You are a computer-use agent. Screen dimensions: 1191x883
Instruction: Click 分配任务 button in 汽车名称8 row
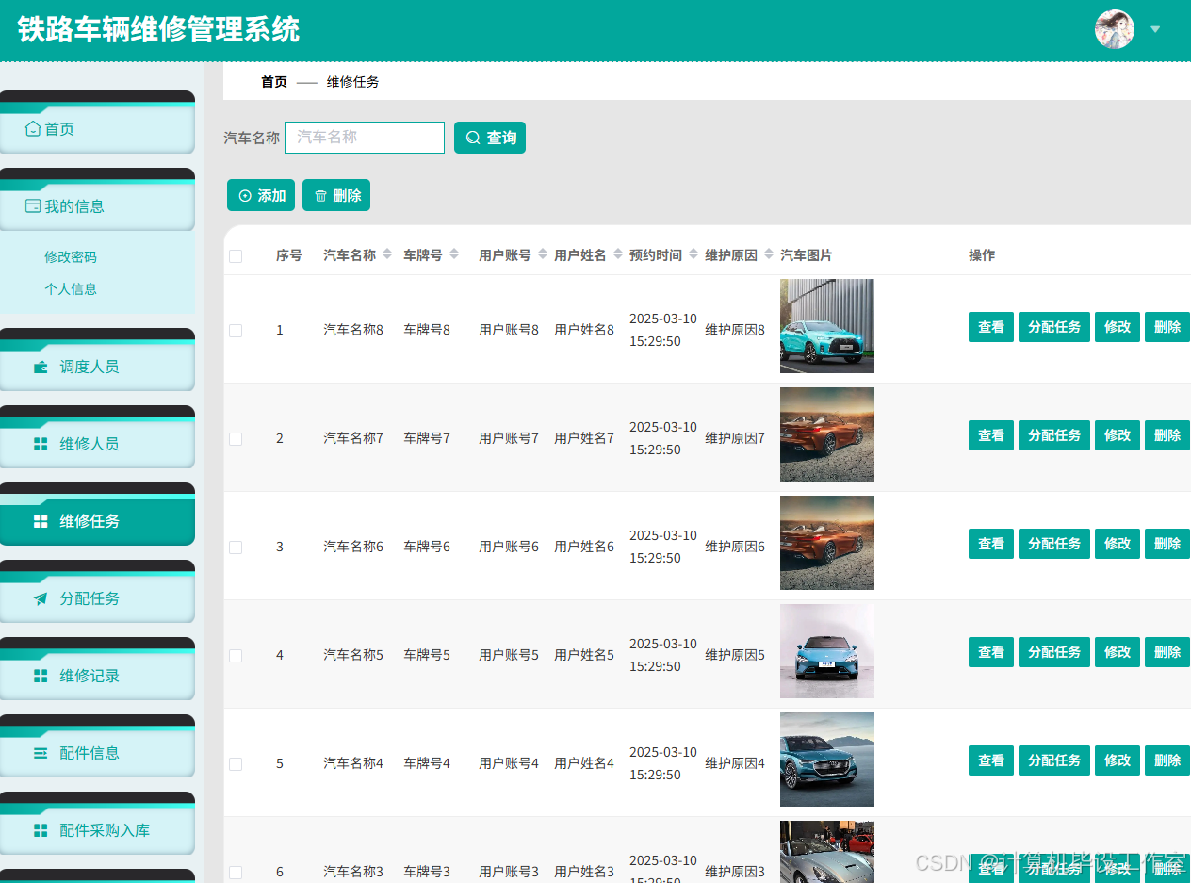pos(1054,327)
